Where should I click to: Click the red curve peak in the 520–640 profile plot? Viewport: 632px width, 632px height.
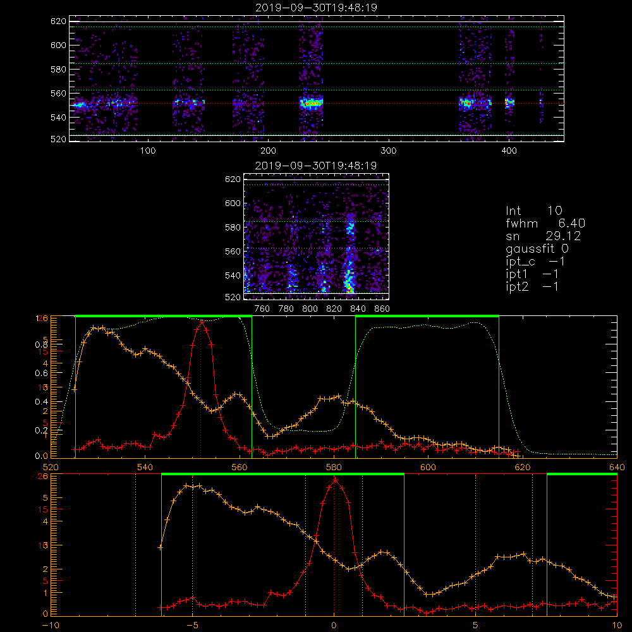[202, 322]
